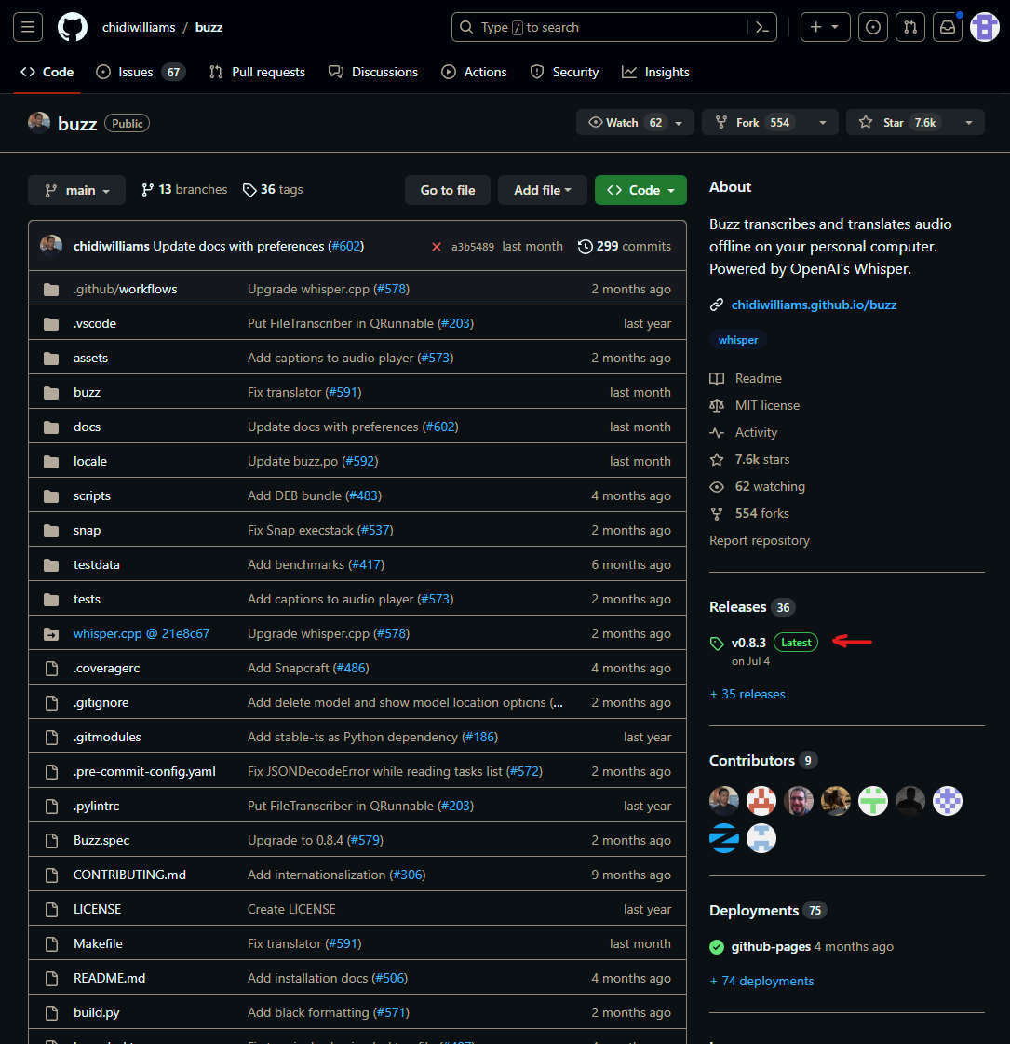The height and width of the screenshot is (1044, 1010).
Task: Open the docs folder
Action: coord(87,427)
